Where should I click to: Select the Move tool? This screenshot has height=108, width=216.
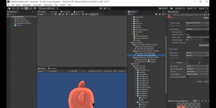click(x=14, y=8)
